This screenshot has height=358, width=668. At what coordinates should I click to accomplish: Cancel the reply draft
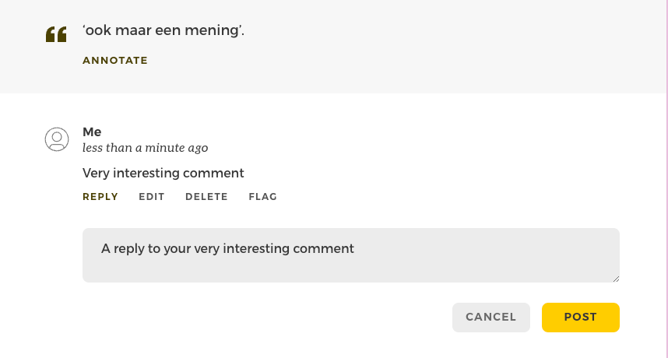pos(491,318)
